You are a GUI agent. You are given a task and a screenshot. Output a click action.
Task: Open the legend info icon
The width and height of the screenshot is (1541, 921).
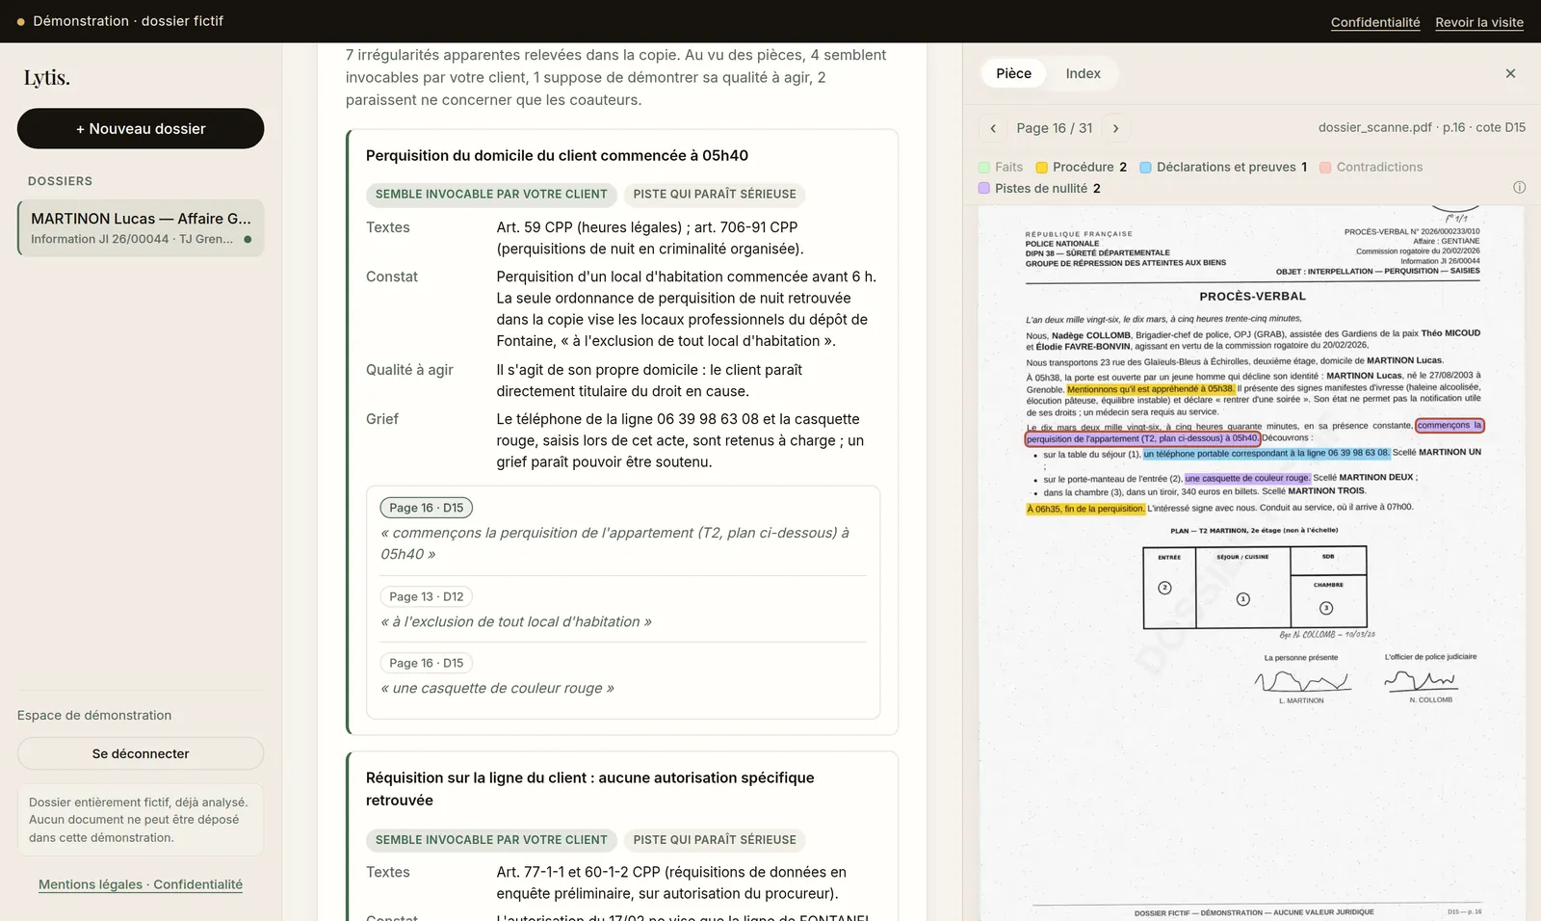tap(1519, 188)
